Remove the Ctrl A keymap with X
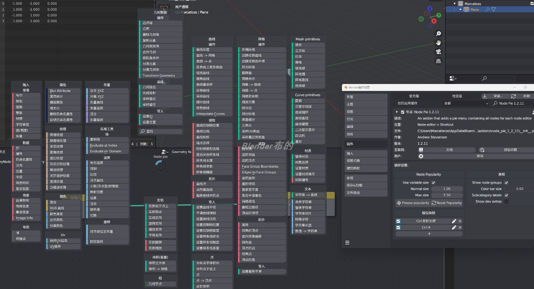The height and width of the screenshot is (289, 534). tap(460, 228)
